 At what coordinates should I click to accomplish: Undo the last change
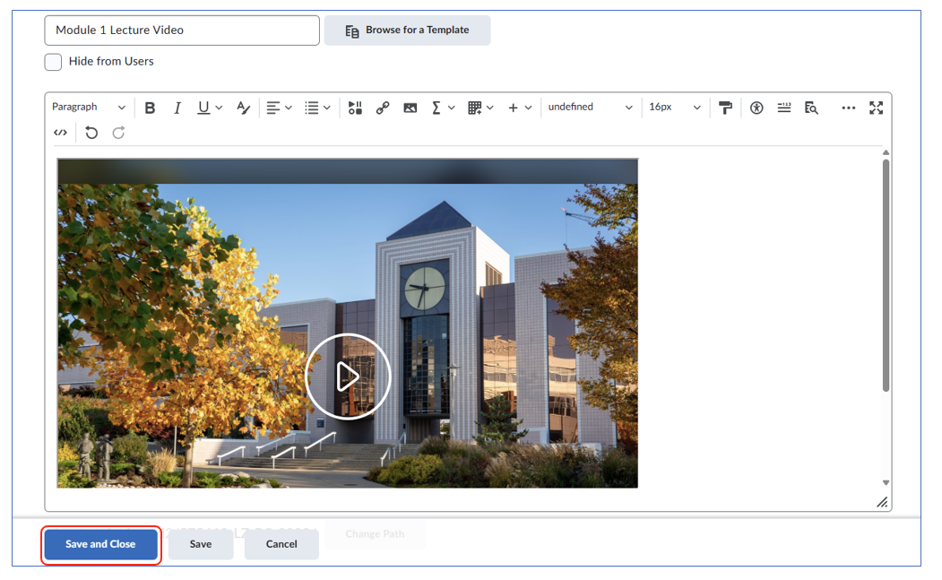click(x=91, y=133)
